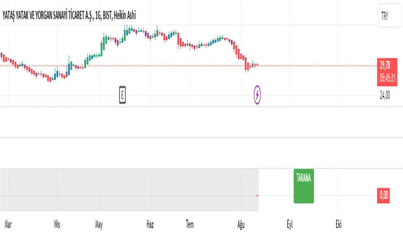Click the earnings 'E' marker icon

(122, 95)
